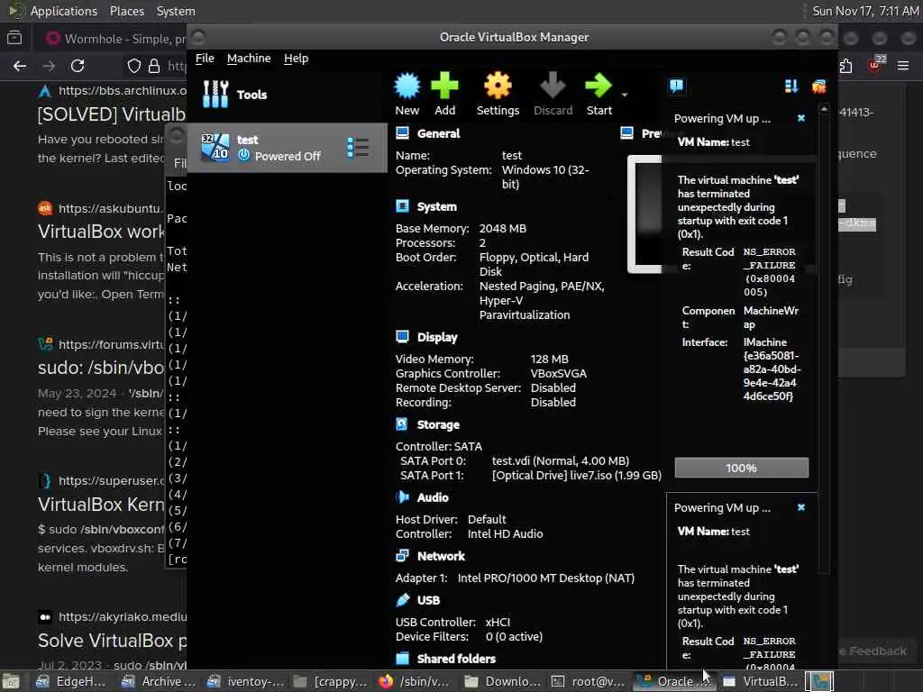Select the Wormhole browser tab
Viewport: 923px width, 692px height.
[114, 39]
